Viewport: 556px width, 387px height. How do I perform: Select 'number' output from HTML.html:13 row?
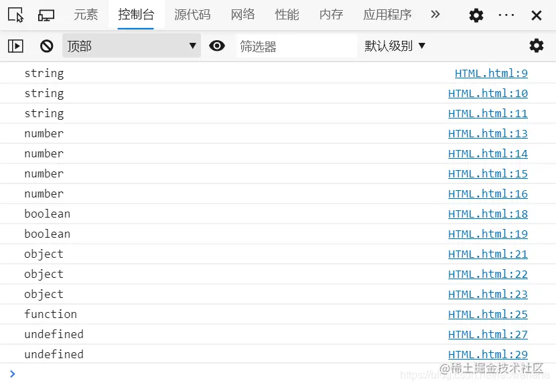(44, 134)
